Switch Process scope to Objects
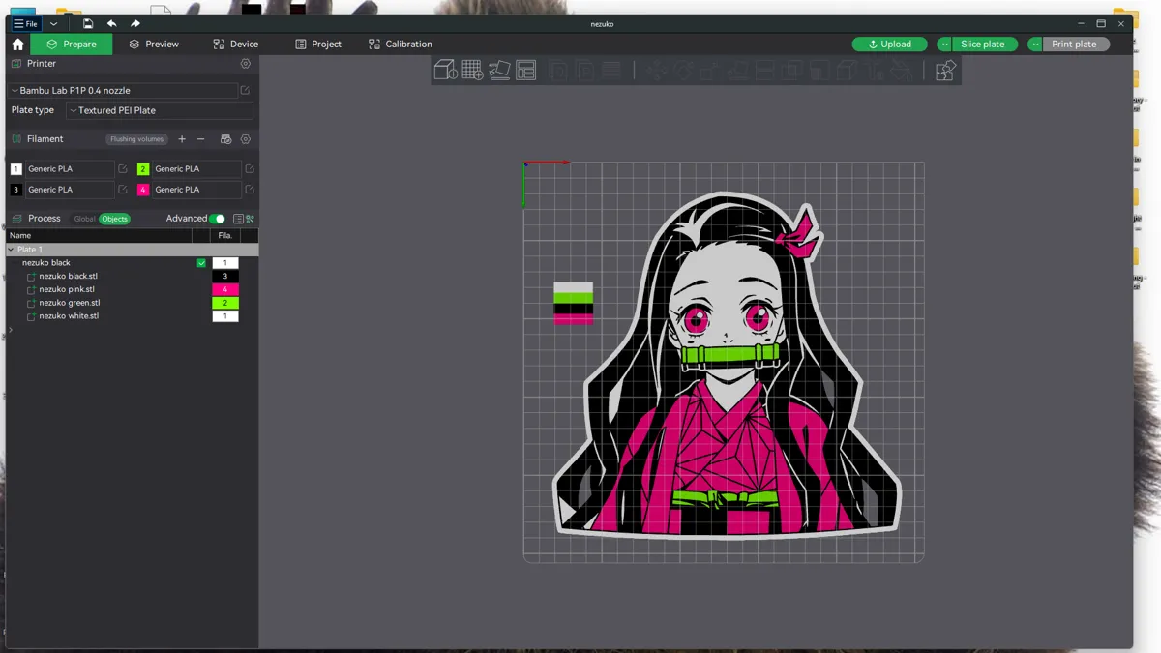 pyautogui.click(x=114, y=219)
